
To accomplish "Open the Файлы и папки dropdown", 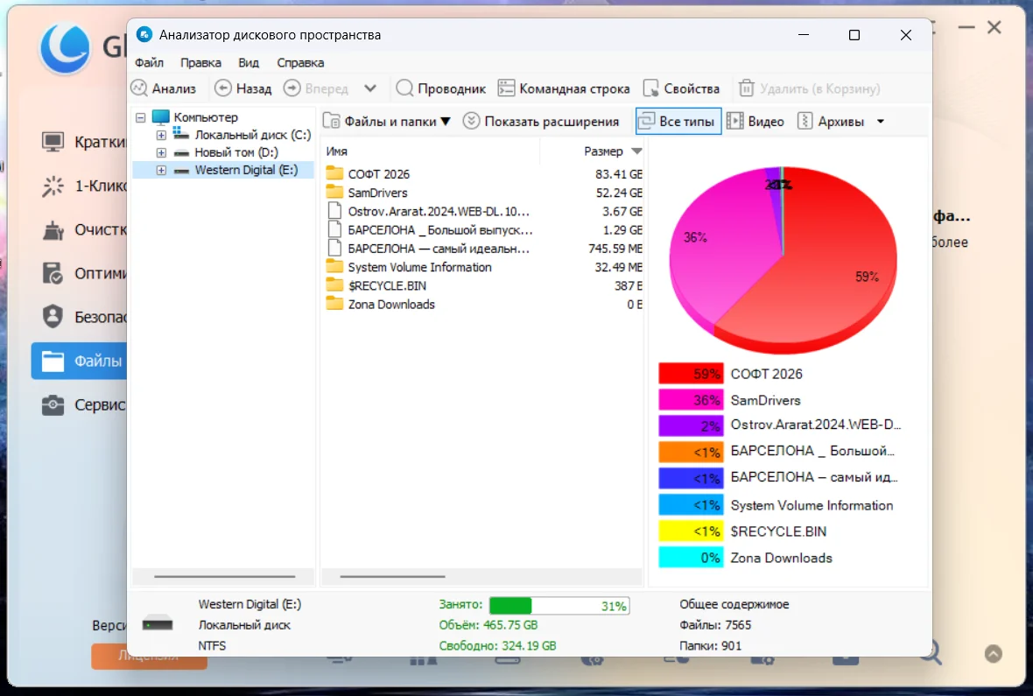I will [x=386, y=122].
